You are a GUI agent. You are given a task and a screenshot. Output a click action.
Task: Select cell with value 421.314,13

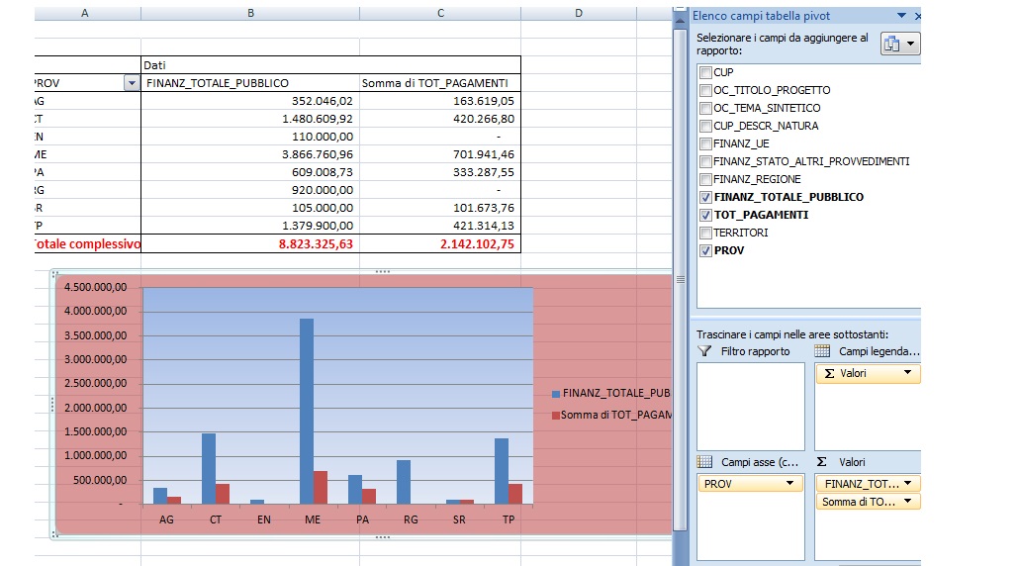click(x=440, y=226)
